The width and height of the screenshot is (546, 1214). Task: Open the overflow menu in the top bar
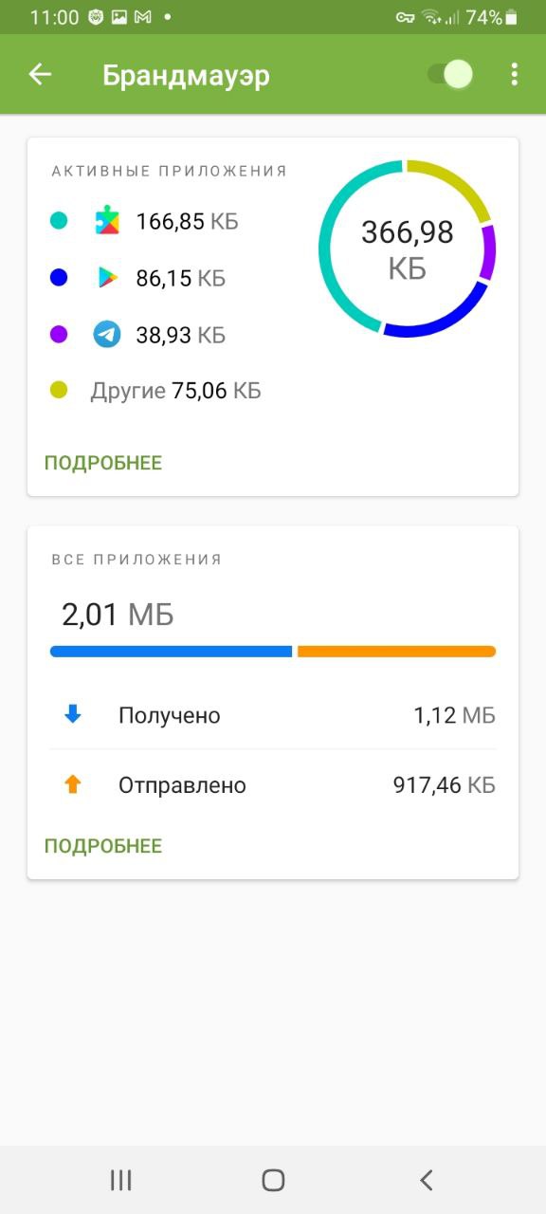(x=514, y=73)
